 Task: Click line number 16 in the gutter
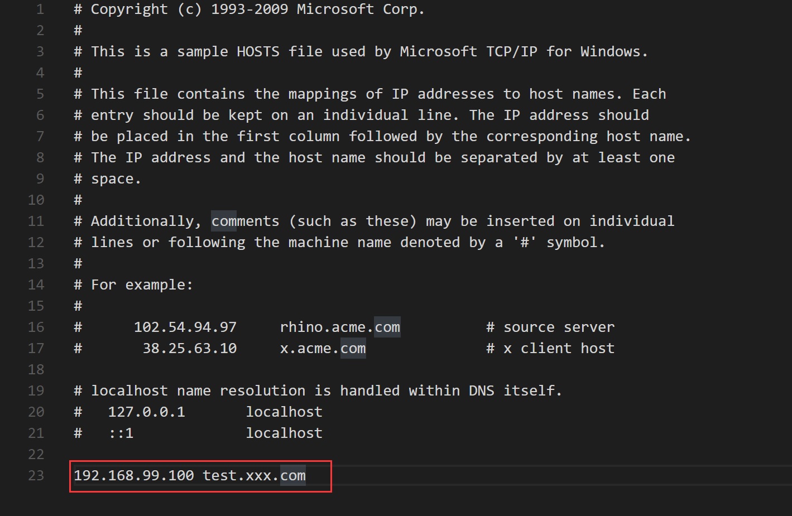point(36,327)
